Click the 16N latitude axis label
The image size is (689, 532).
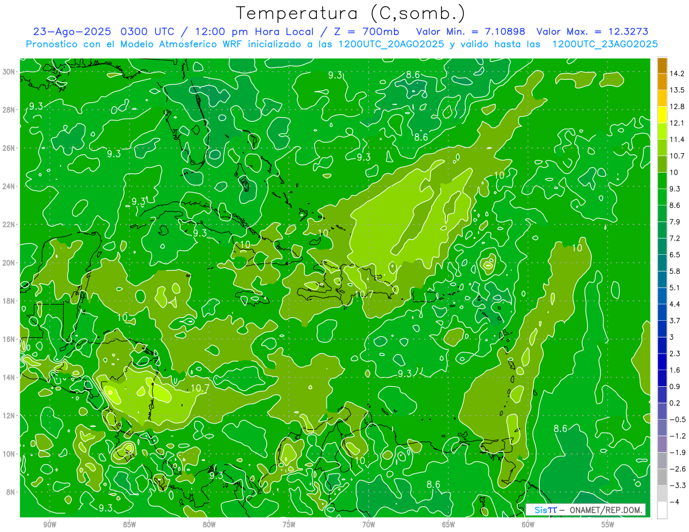click(x=9, y=339)
